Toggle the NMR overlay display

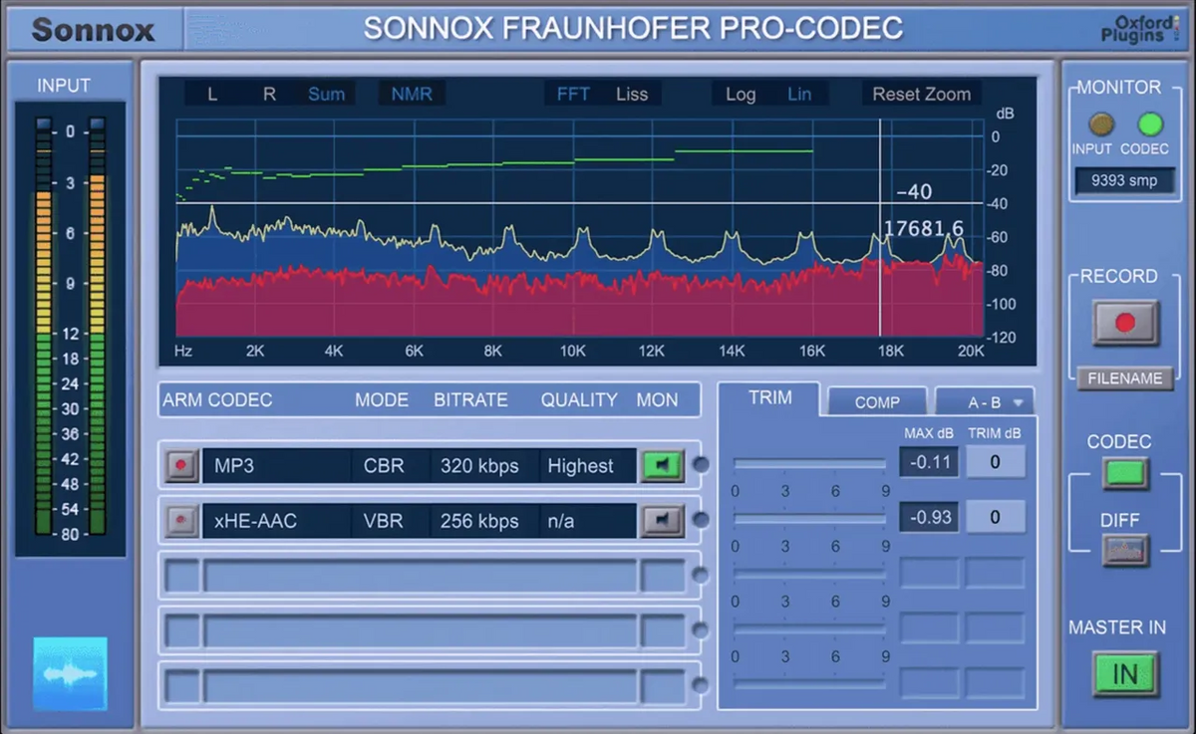[x=411, y=93]
